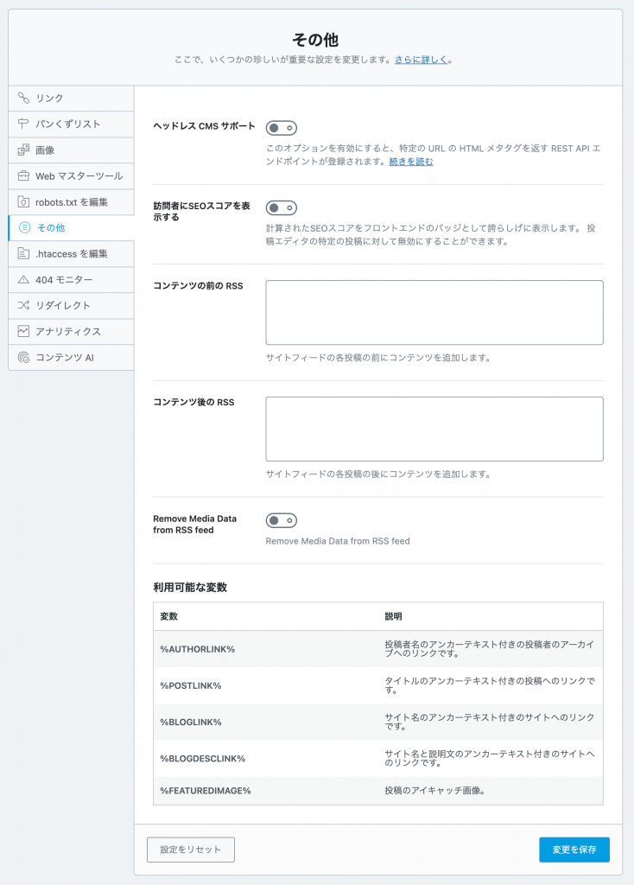634x885 pixels.
Task: Open the コンテンツ AI tab
Action: [71, 358]
